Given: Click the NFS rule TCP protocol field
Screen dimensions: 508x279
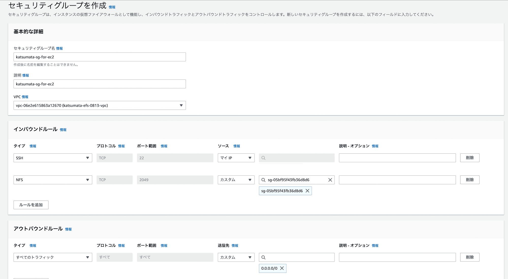Looking at the screenshot, I should click(115, 180).
